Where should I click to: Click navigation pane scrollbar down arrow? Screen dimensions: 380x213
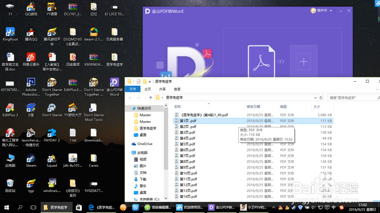pos(166,198)
